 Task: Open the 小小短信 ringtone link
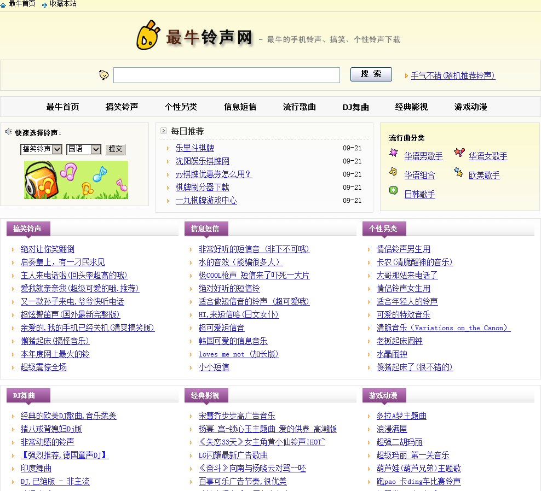pyautogui.click(x=214, y=367)
